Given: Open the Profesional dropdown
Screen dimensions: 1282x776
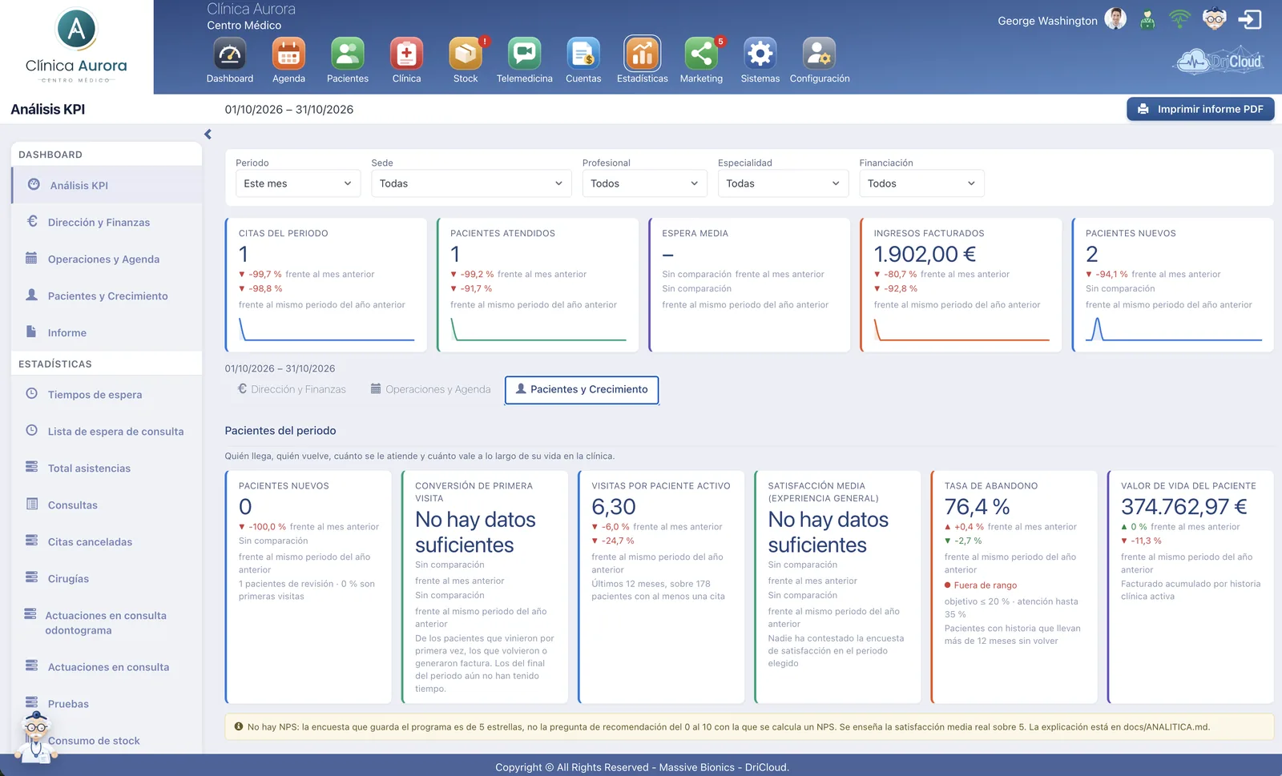Looking at the screenshot, I should click(644, 183).
